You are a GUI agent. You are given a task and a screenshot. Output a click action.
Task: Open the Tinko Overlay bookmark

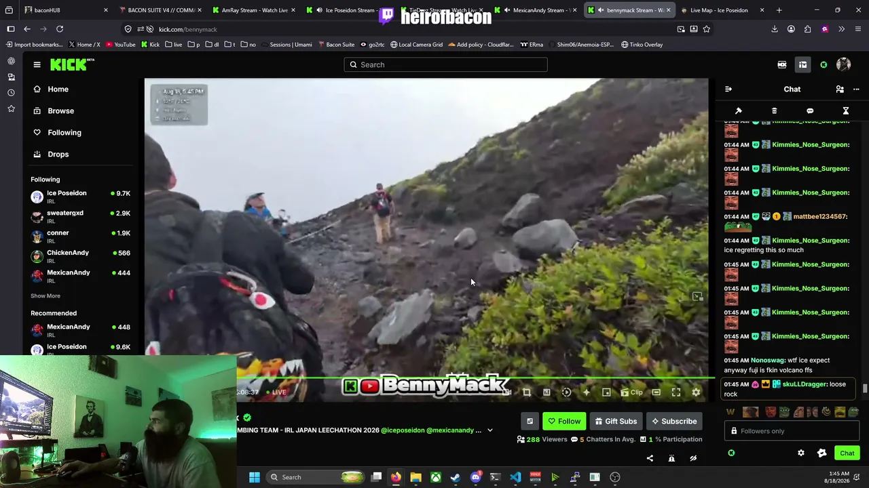coord(642,45)
